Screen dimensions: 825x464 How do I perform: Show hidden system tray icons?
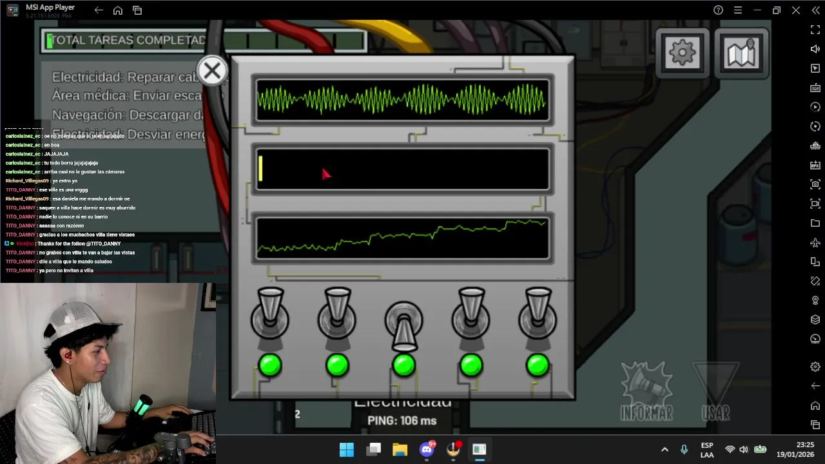pyautogui.click(x=665, y=449)
